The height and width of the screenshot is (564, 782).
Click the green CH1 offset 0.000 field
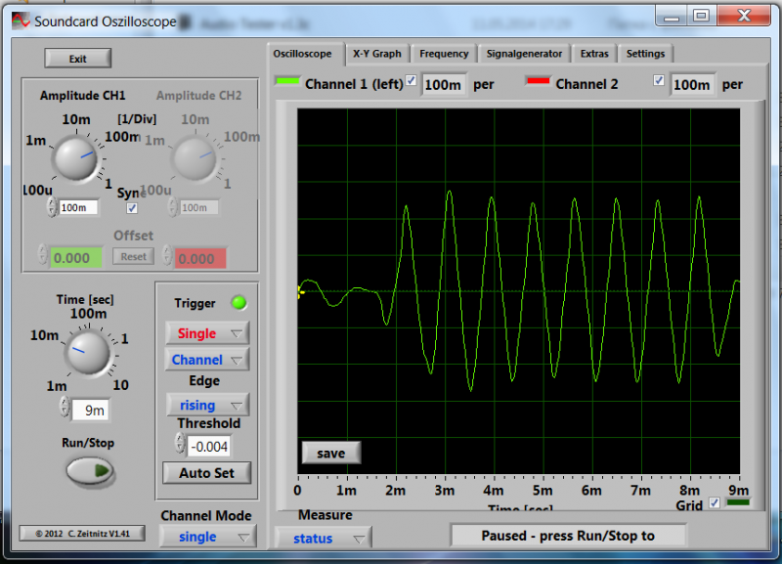[76, 258]
